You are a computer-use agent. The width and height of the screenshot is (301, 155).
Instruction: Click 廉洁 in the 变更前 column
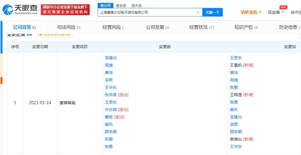point(109,73)
